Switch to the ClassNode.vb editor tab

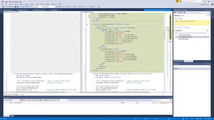point(54,10)
